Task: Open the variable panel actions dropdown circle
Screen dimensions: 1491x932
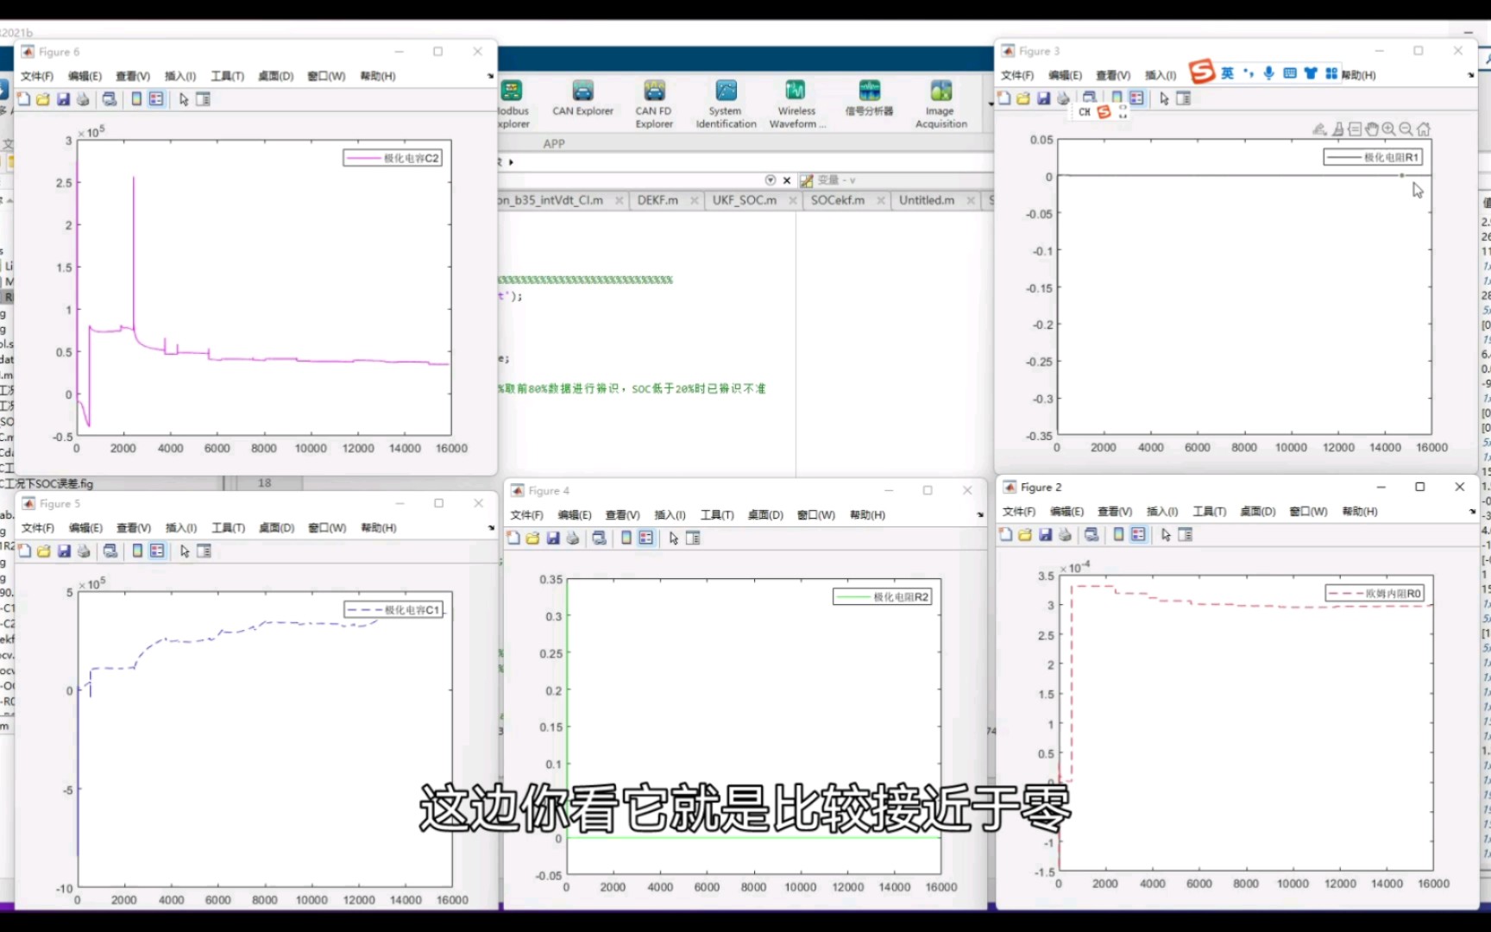Action: pos(771,180)
